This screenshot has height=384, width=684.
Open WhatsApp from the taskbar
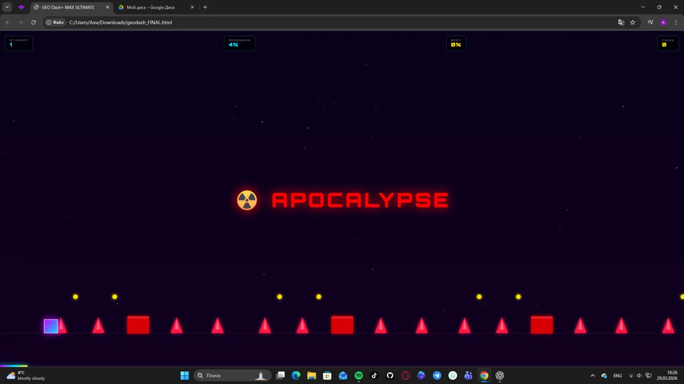(453, 375)
